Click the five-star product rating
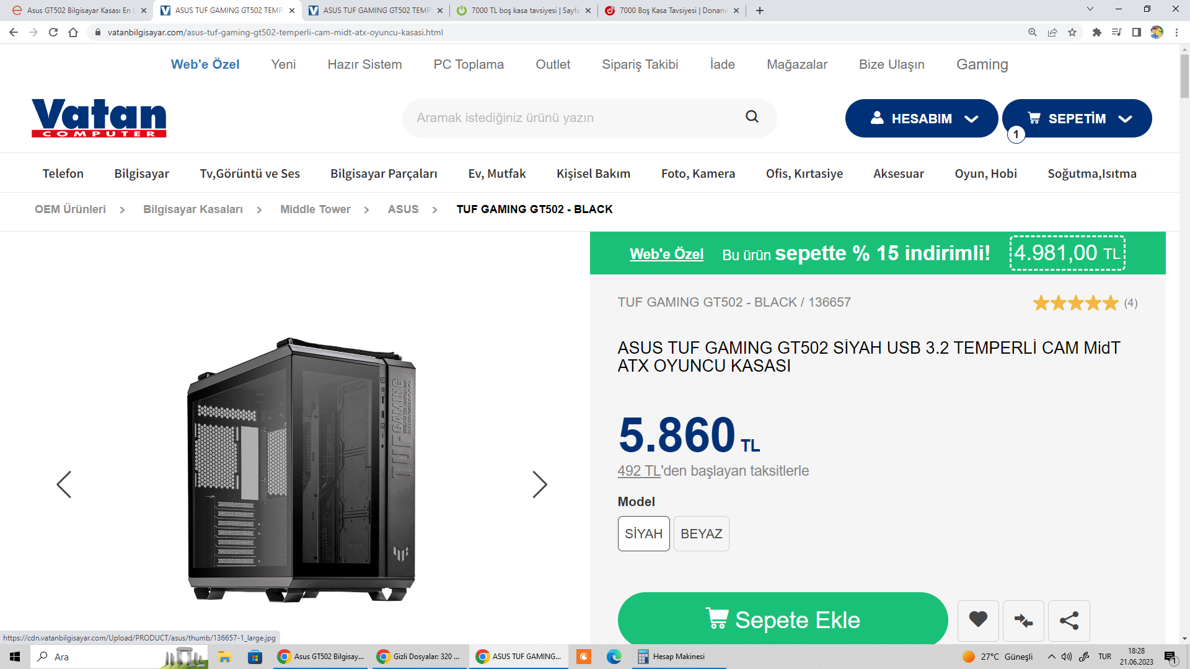Viewport: 1190px width, 669px height. 1075,303
